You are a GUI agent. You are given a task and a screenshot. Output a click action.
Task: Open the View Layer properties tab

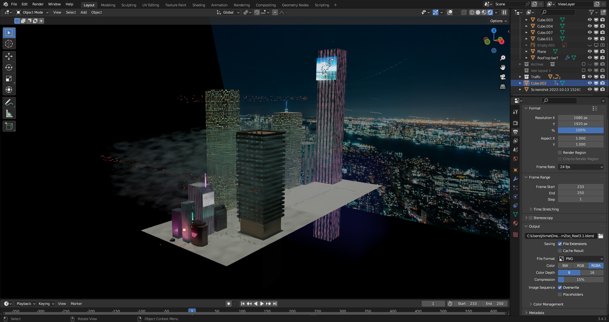pyautogui.click(x=515, y=141)
